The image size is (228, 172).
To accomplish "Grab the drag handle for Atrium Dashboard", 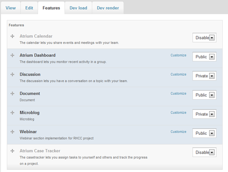I will coord(12,55).
